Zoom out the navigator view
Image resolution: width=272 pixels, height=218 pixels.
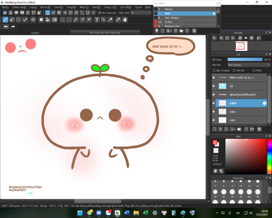(x=233, y=38)
